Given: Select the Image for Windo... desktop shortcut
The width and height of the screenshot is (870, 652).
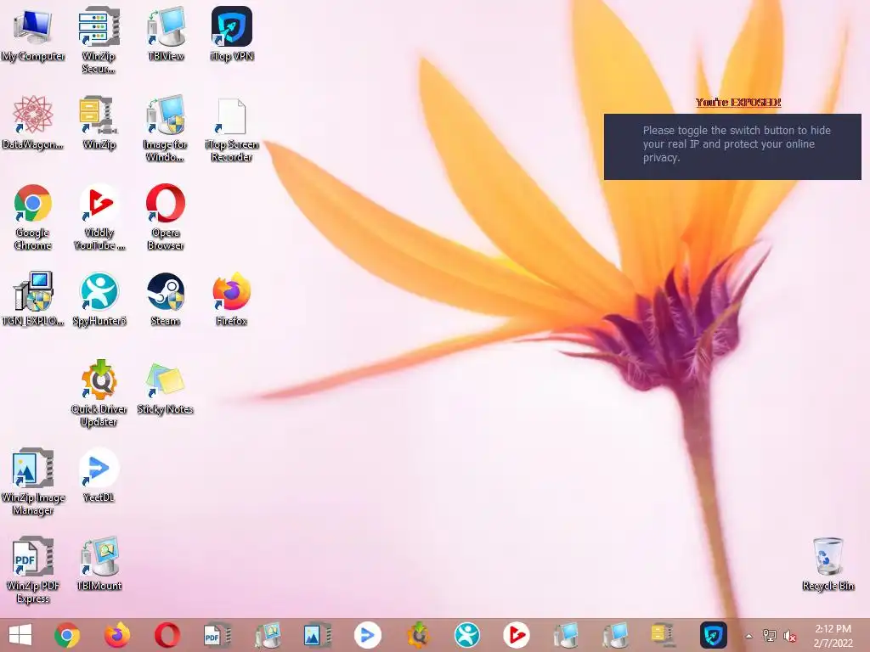Looking at the screenshot, I should (x=166, y=129).
